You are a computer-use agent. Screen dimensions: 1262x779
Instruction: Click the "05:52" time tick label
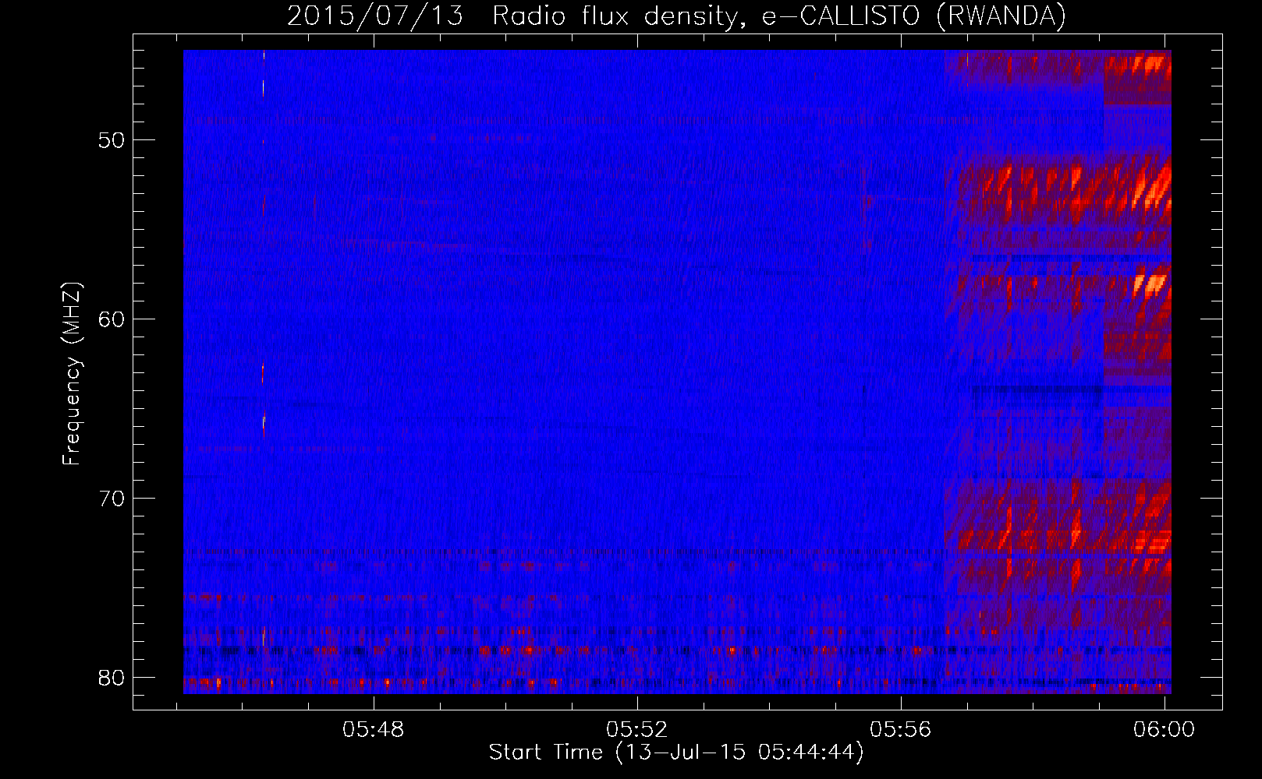(x=637, y=730)
